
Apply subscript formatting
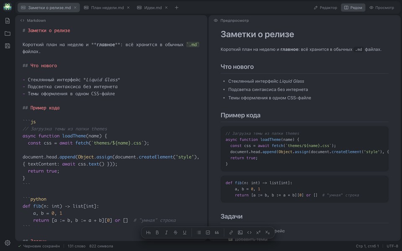click(268, 233)
